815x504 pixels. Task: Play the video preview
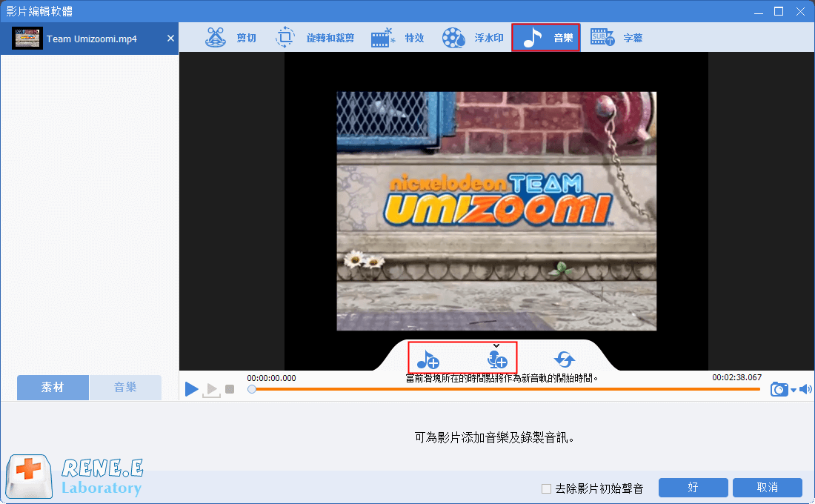pos(191,388)
